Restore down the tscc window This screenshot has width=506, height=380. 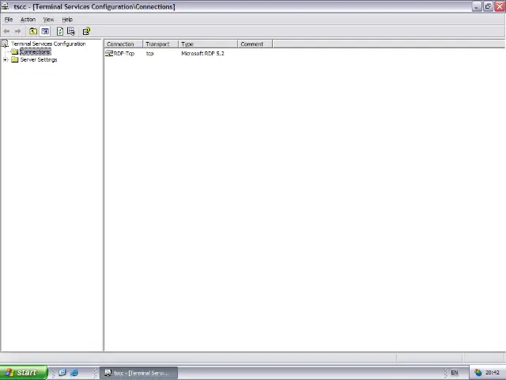489,6
